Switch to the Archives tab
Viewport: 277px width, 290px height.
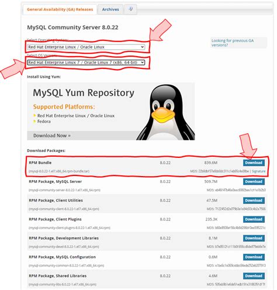[110, 9]
